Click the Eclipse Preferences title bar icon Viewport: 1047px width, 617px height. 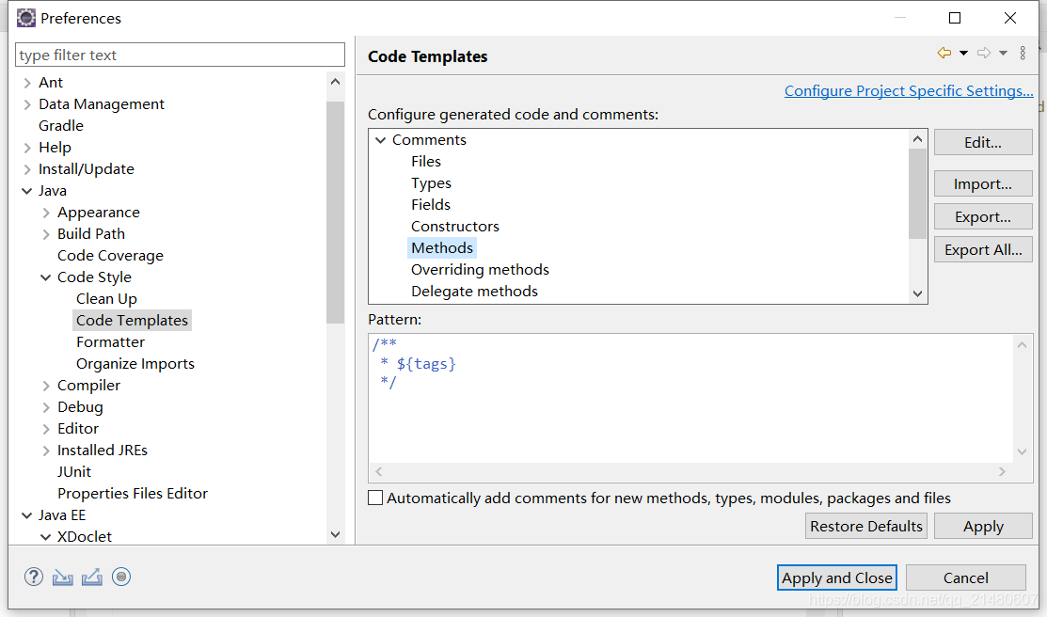(26, 18)
